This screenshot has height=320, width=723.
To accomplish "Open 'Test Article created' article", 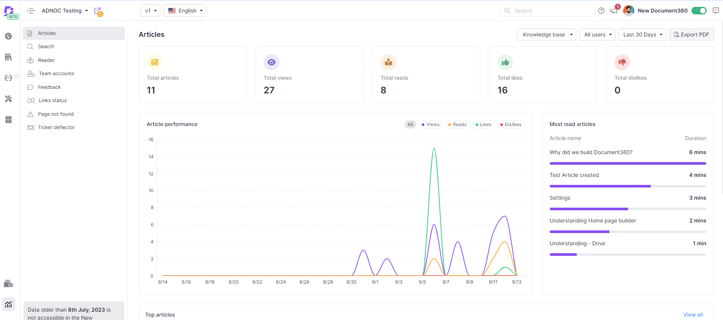I will tap(574, 175).
